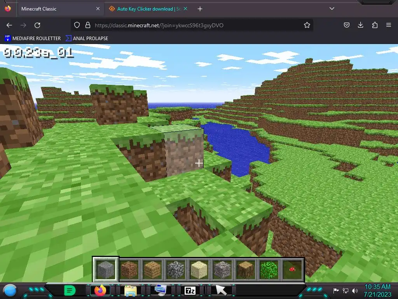398x299 pixels.
Task: Open the volume control tray icon
Action: [x=355, y=290]
